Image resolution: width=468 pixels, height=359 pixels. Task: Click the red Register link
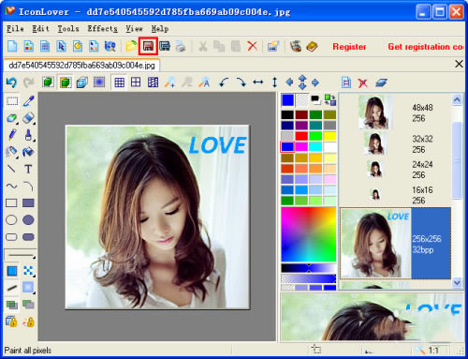(349, 47)
